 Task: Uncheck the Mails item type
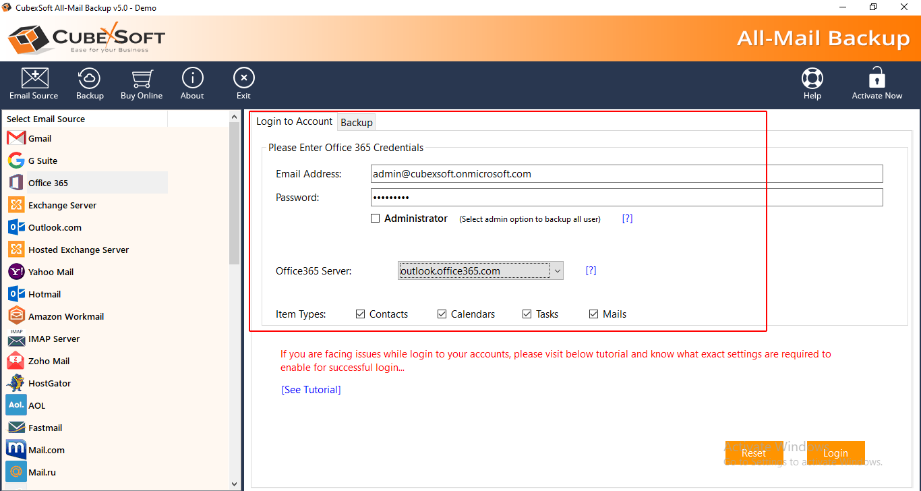(x=594, y=314)
